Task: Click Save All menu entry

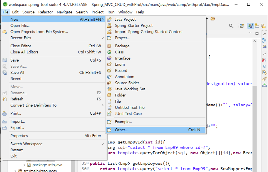Action: click(53, 72)
